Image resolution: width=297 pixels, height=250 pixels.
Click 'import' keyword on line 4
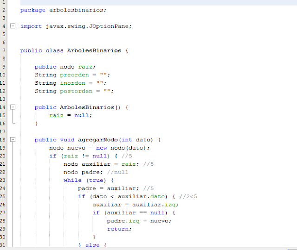pos(31,26)
